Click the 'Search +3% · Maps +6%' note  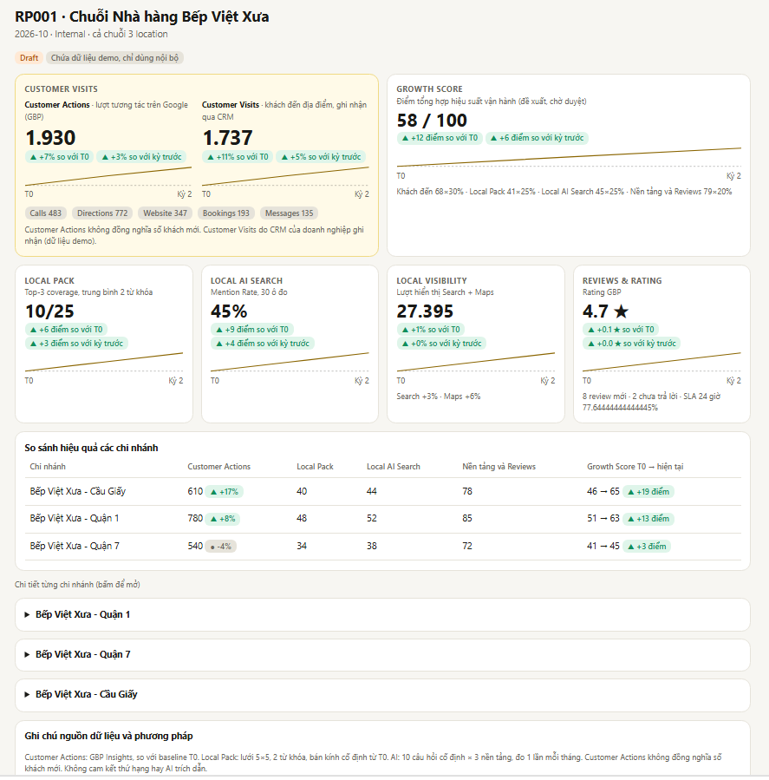[x=439, y=397]
